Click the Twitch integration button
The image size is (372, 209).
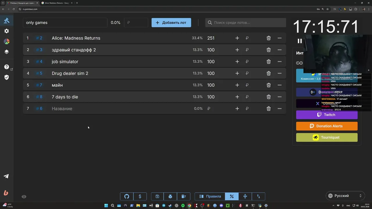327,115
